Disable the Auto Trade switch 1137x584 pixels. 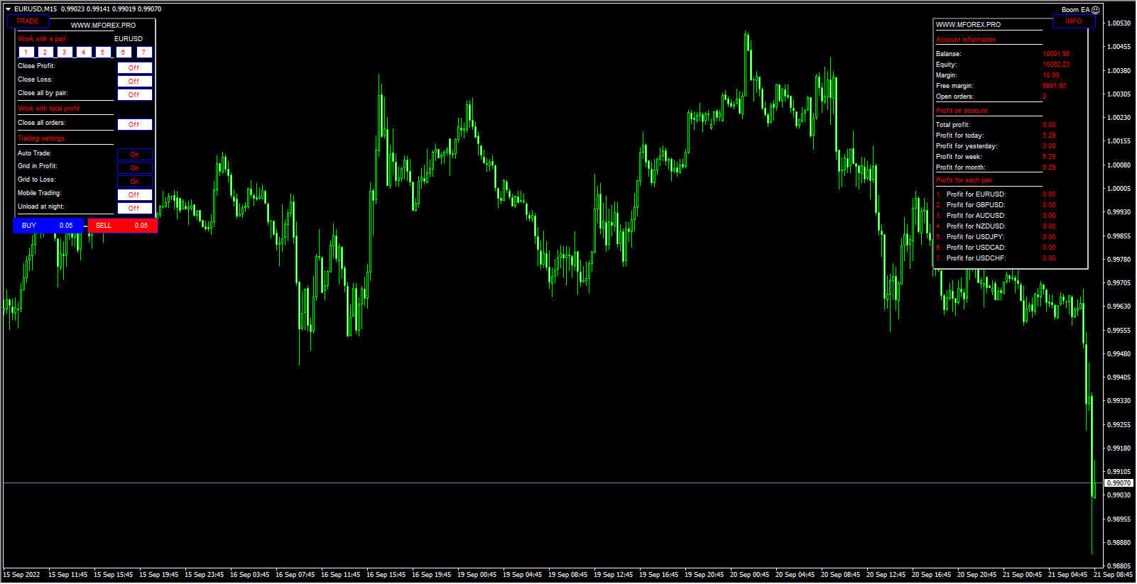135,155
